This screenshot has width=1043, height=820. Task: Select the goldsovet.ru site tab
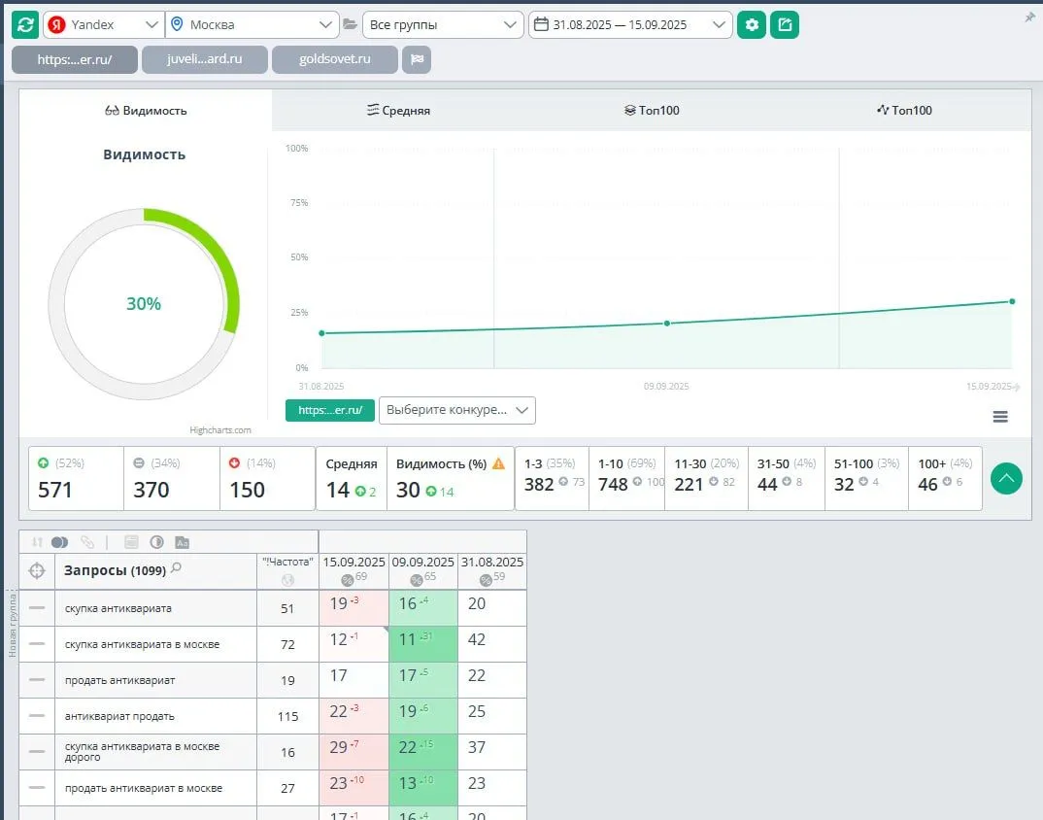[335, 59]
